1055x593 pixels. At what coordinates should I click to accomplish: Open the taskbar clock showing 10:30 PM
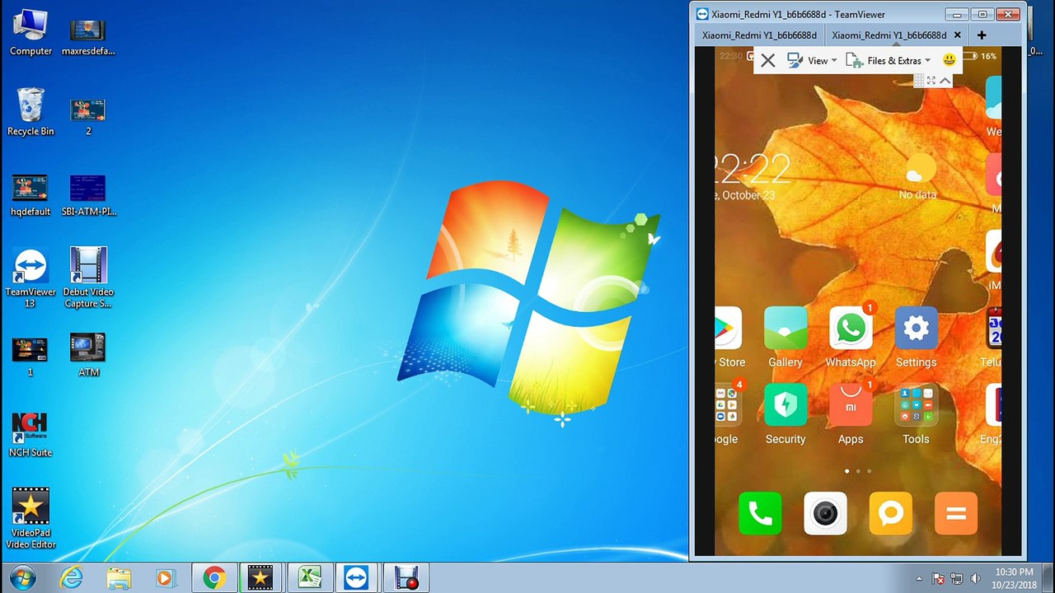coord(1014,578)
